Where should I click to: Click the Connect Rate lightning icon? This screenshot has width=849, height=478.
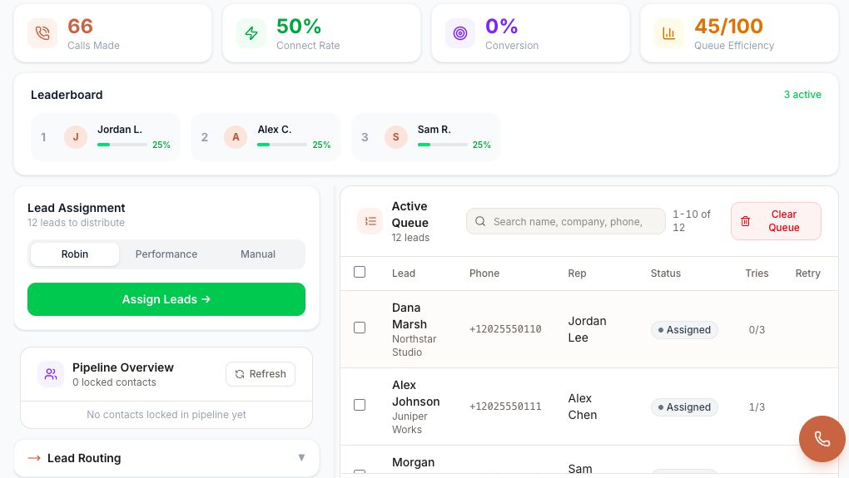pyautogui.click(x=251, y=33)
